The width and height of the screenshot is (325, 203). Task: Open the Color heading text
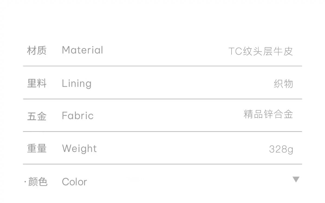74,182
